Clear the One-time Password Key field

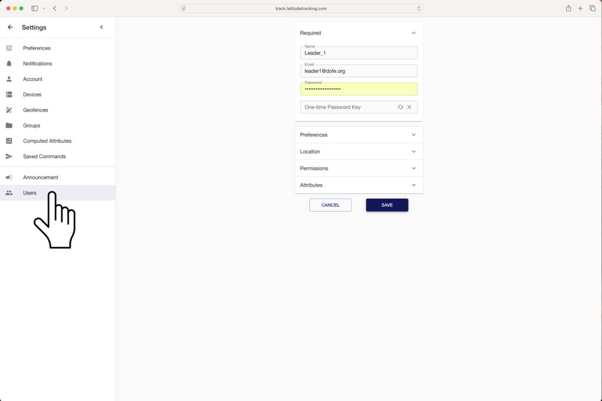pyautogui.click(x=410, y=107)
